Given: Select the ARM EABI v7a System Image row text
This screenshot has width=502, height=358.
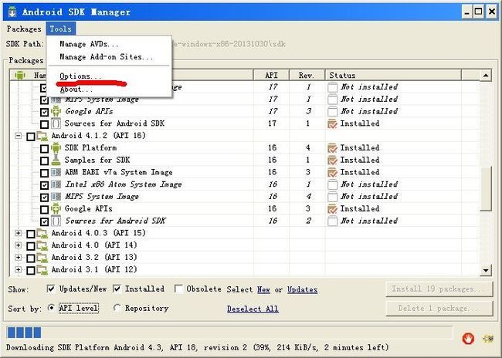Looking at the screenshot, I should pos(118,172).
